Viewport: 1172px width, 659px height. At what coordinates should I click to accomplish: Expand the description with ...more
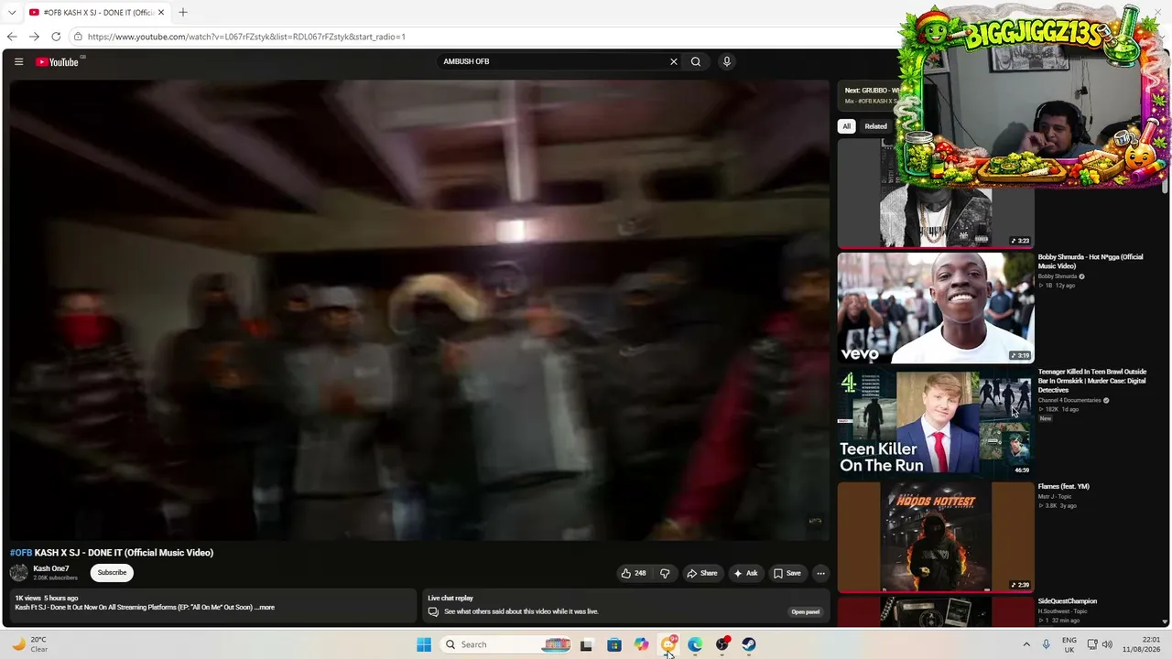pyautogui.click(x=265, y=607)
